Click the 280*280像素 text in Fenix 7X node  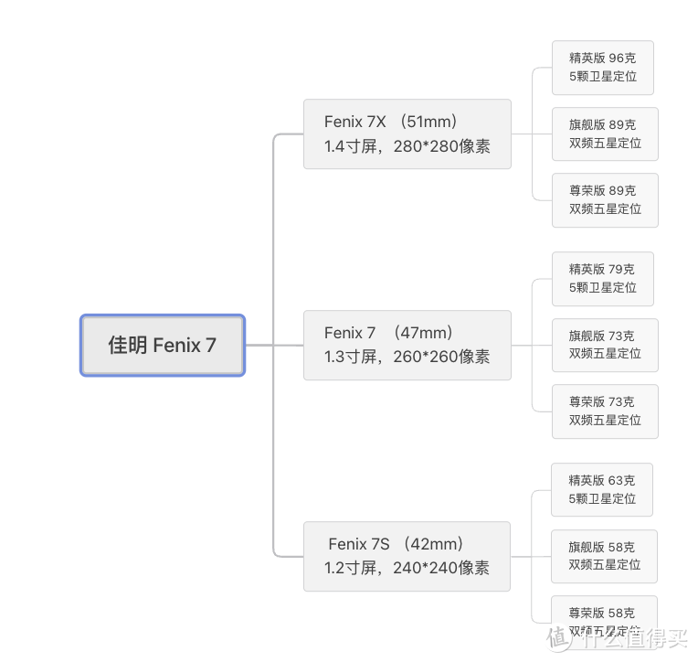(x=441, y=146)
